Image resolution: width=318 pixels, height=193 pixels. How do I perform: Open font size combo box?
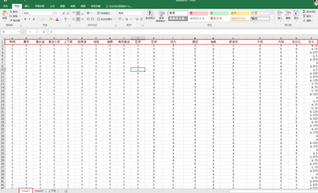tap(57, 13)
